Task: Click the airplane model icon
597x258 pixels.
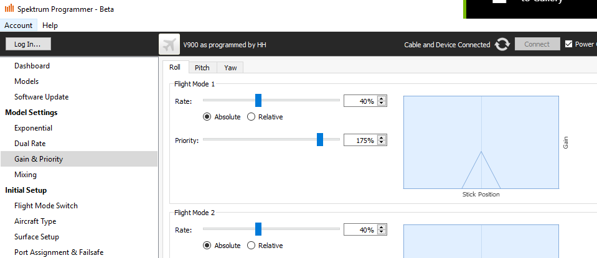Action: pos(169,45)
